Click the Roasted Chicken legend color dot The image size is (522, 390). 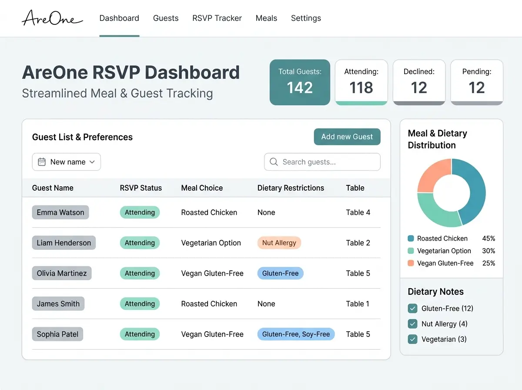411,239
